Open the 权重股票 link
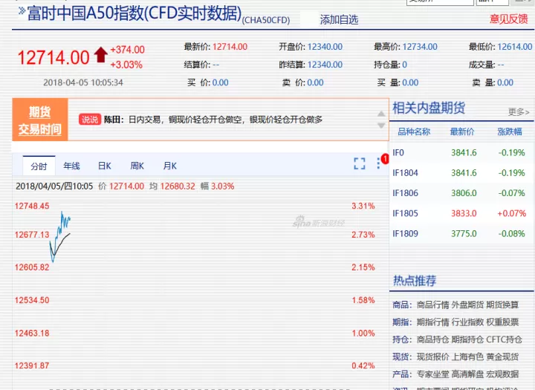This screenshot has width=535, height=390. pyautogui.click(x=502, y=322)
